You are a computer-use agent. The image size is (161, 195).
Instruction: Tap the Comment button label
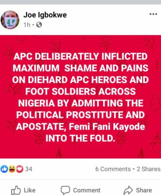click(x=87, y=190)
